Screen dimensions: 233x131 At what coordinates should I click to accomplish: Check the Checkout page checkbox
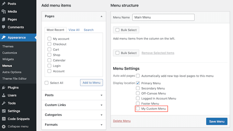pyautogui.click(x=49, y=44)
